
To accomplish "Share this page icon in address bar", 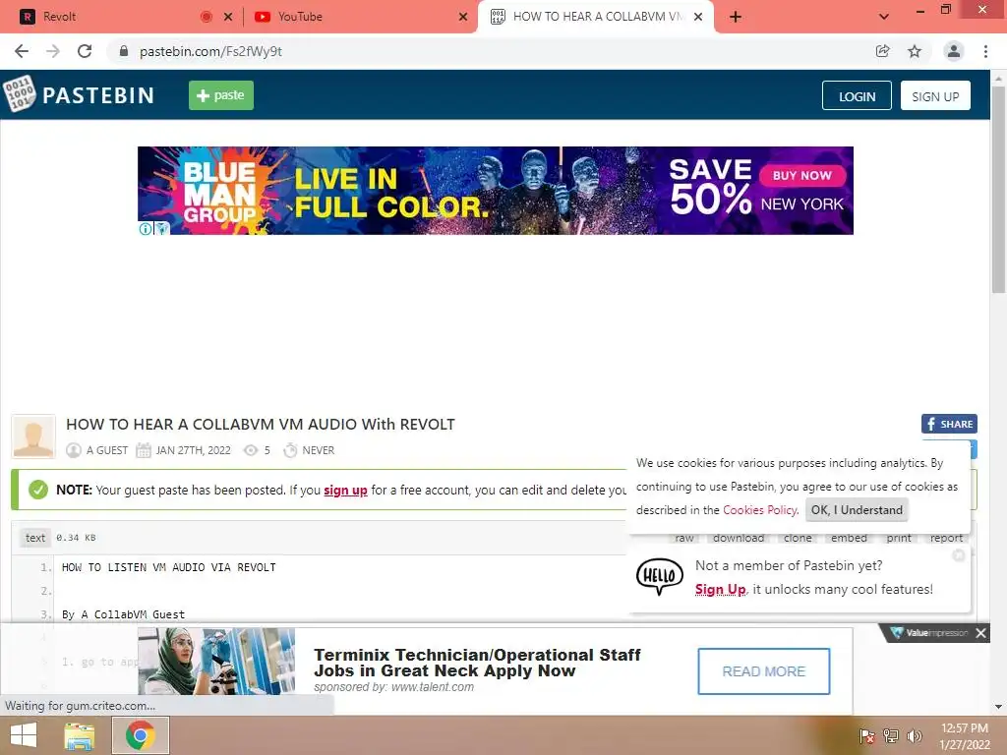I will [x=882, y=51].
